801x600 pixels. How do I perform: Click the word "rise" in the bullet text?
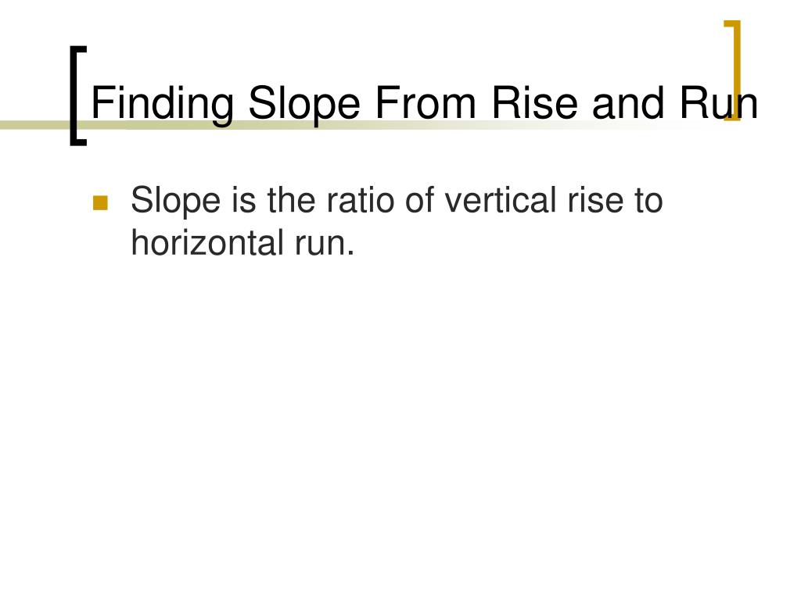click(x=595, y=200)
